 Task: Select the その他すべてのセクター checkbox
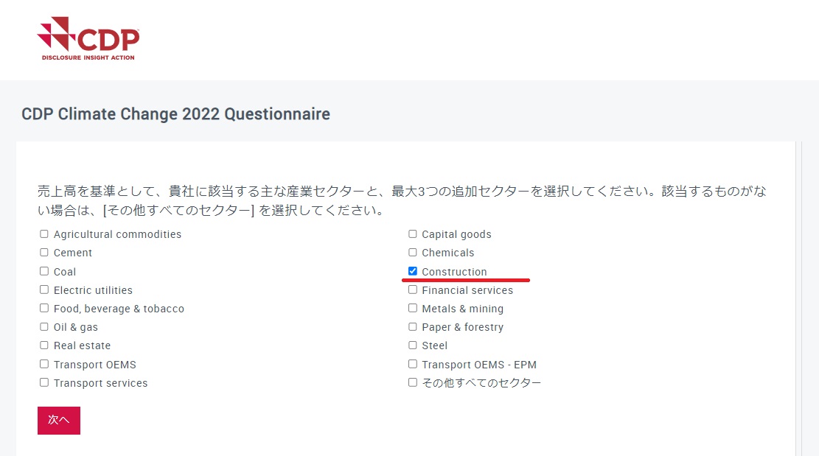[413, 383]
